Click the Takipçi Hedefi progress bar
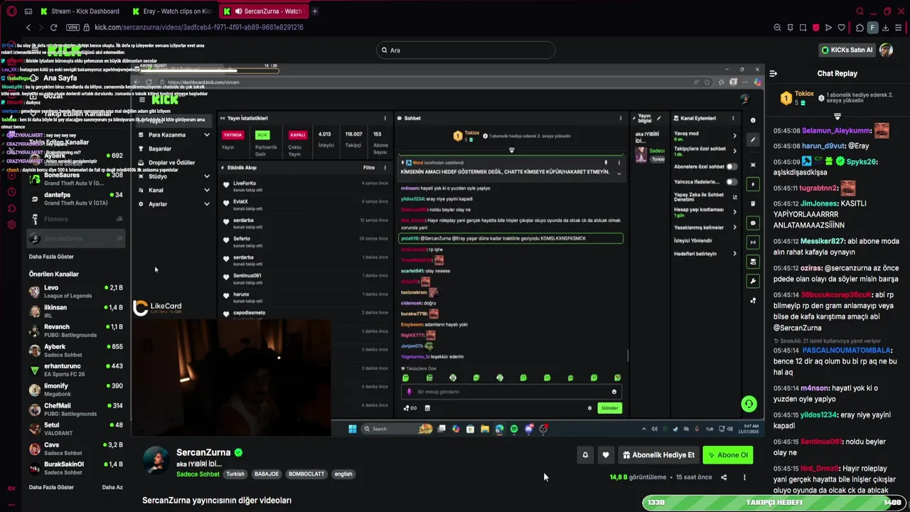The height and width of the screenshot is (512, 910). click(773, 502)
